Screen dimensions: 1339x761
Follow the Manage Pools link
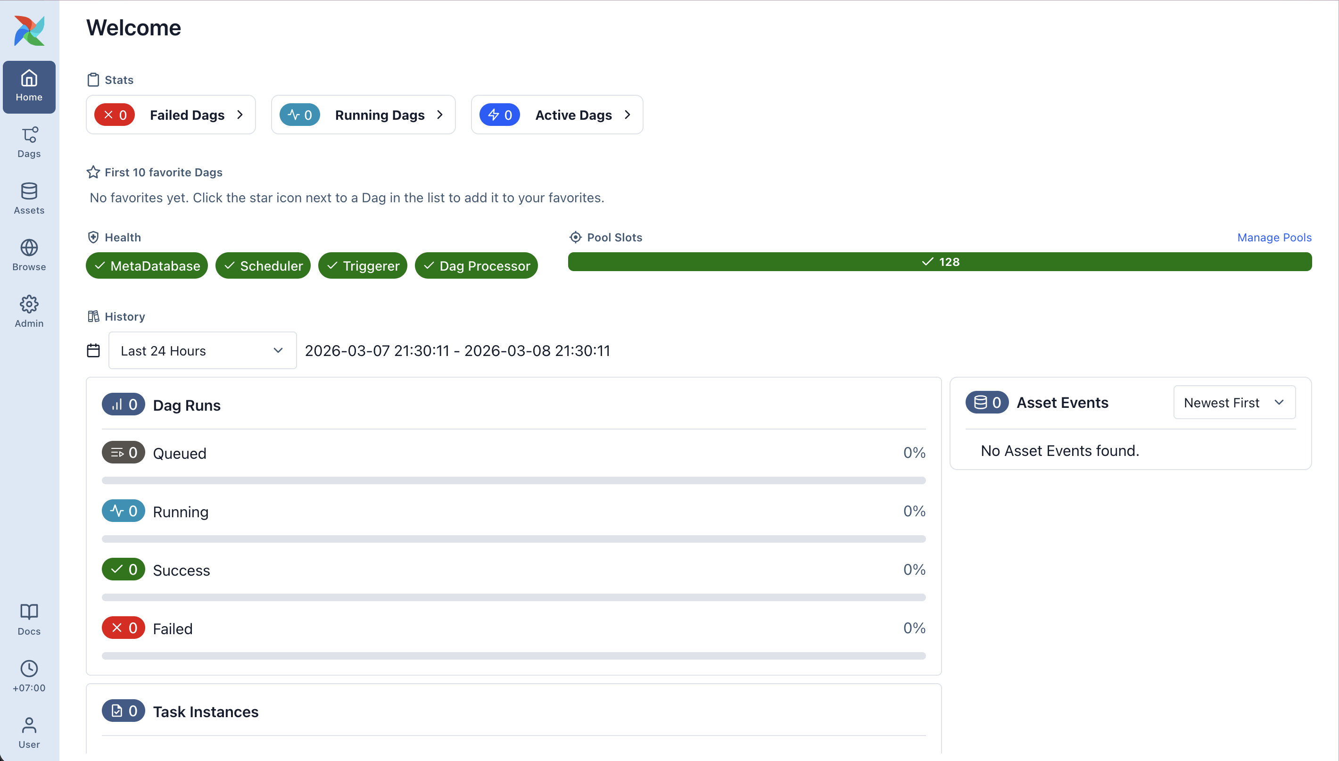(1273, 237)
